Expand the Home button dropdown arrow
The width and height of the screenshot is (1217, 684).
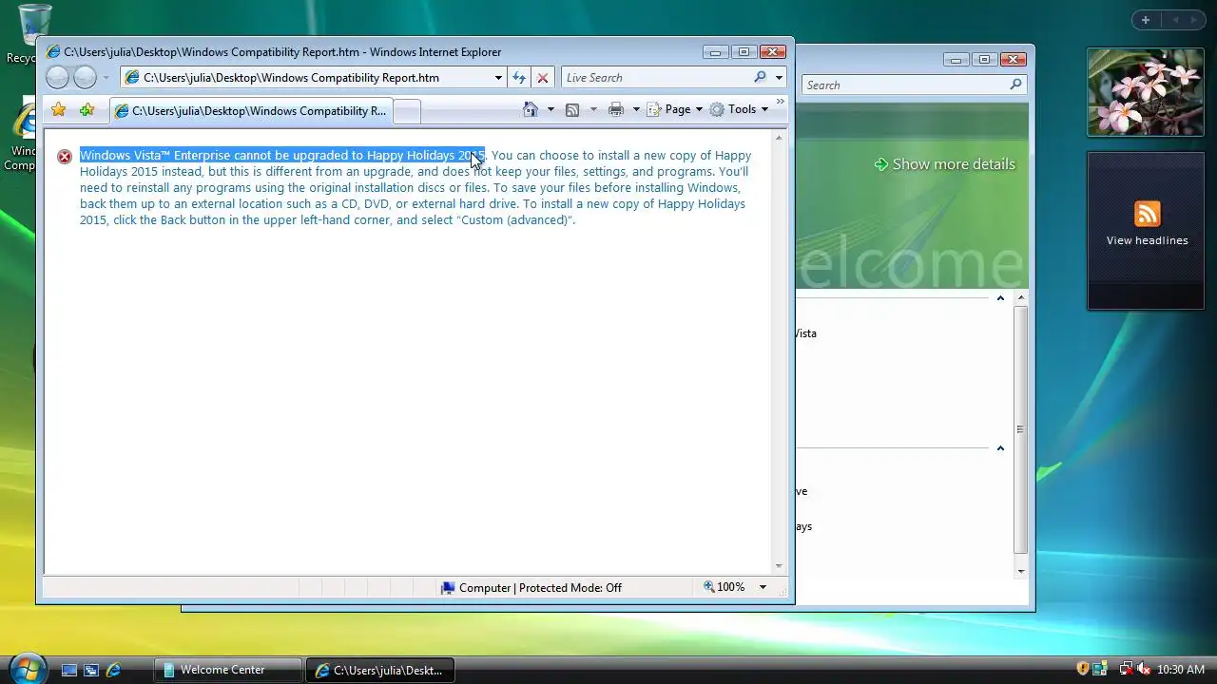(551, 109)
